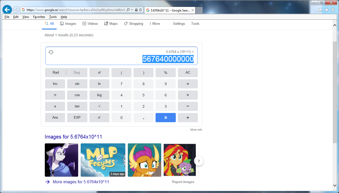Click the plus key

tap(188, 118)
